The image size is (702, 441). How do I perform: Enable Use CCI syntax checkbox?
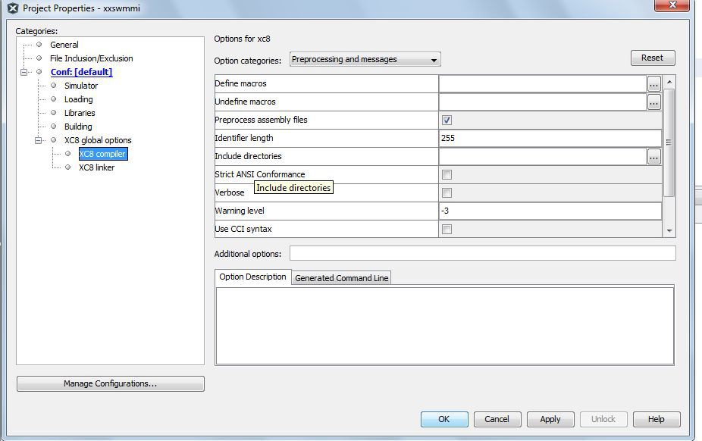tap(447, 229)
